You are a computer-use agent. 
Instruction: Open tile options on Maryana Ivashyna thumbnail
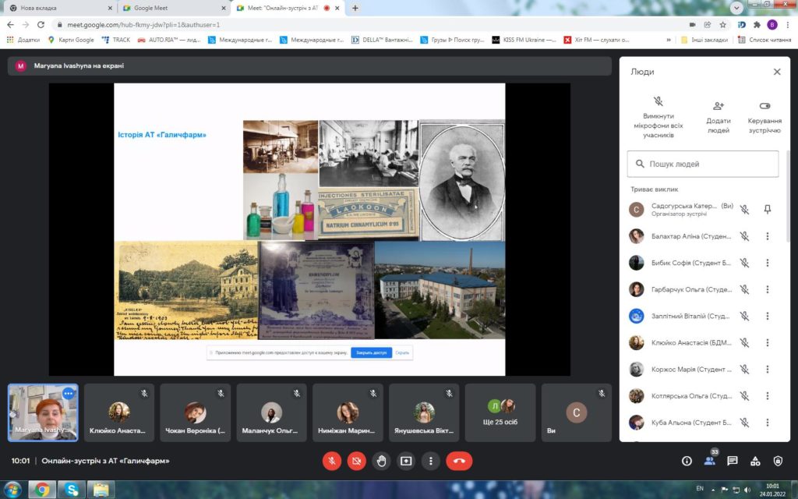69,393
